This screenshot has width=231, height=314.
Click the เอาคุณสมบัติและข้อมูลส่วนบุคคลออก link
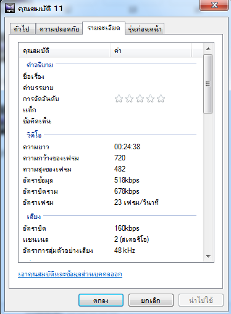point(70,274)
